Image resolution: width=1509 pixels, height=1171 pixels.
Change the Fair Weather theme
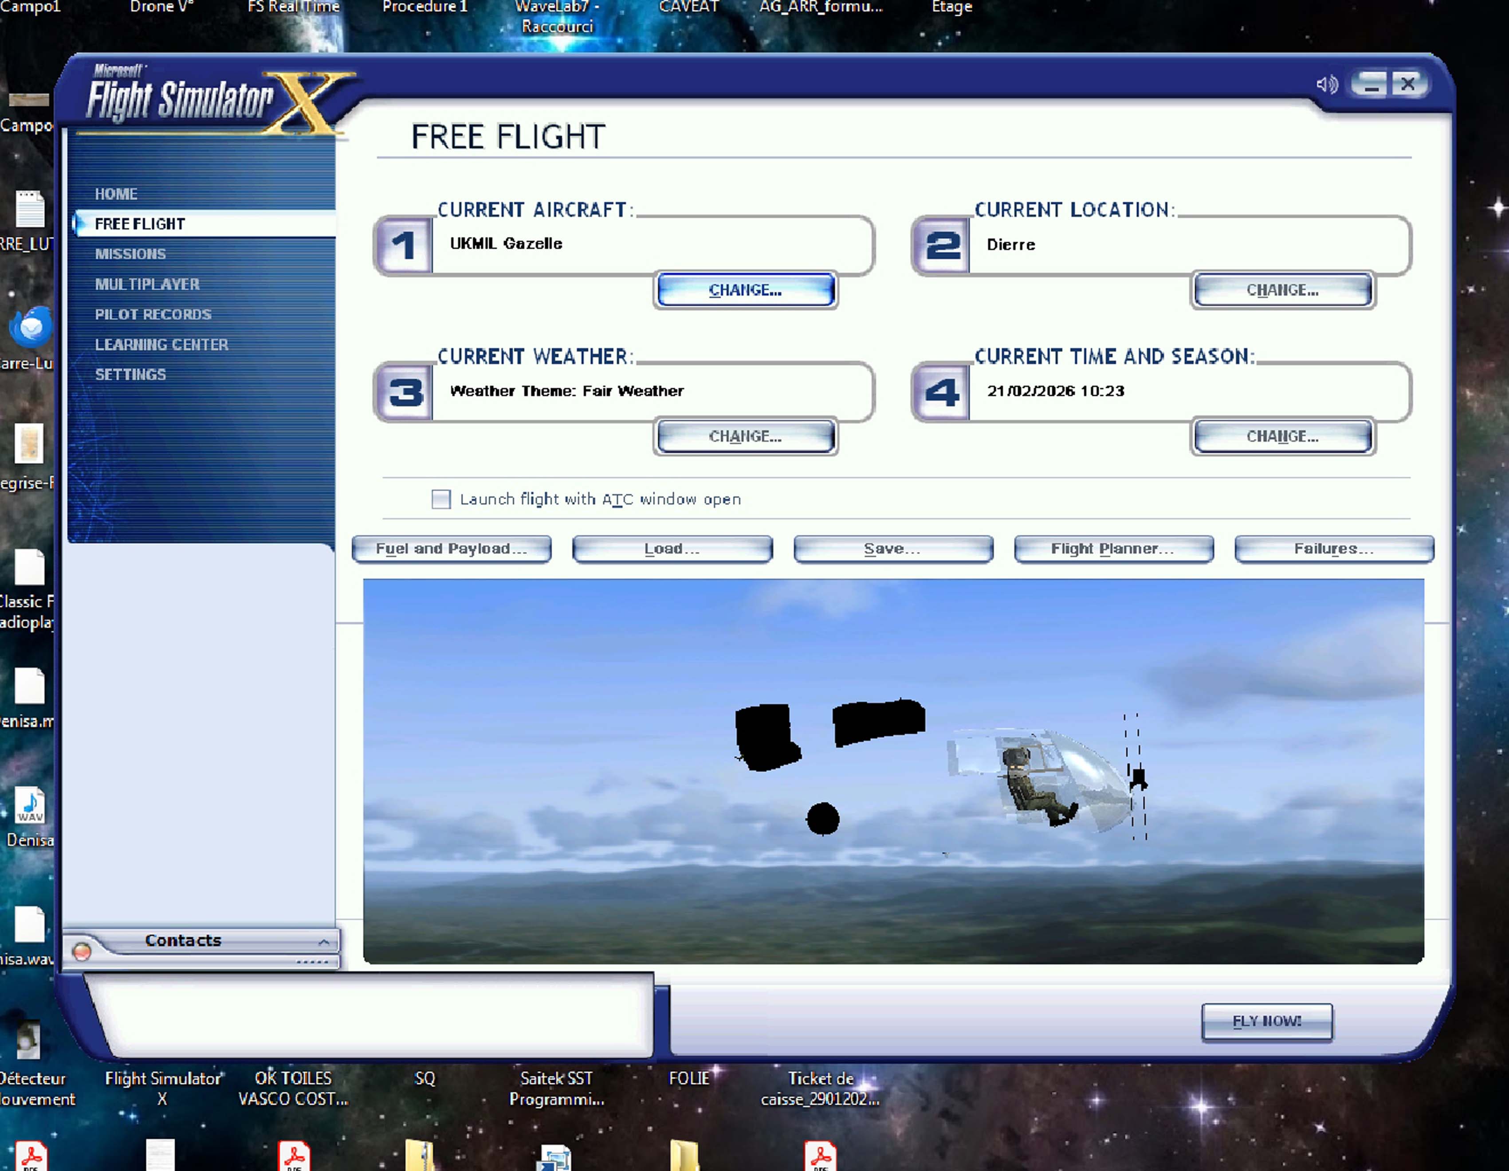pos(745,437)
